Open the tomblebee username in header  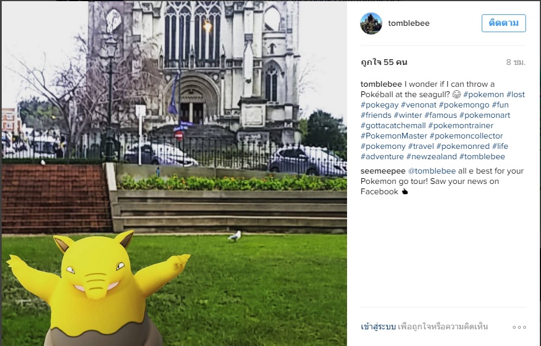409,23
